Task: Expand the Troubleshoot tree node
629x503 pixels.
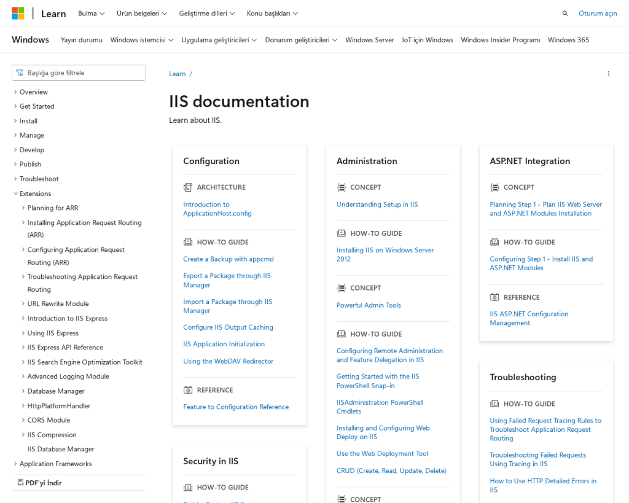Action: [15, 179]
